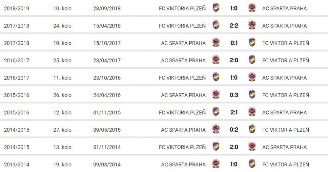Screen dimensions: 328x172
Task: Click AC Sparta Praha name in 09/03/2014 row
Action: click(x=183, y=164)
